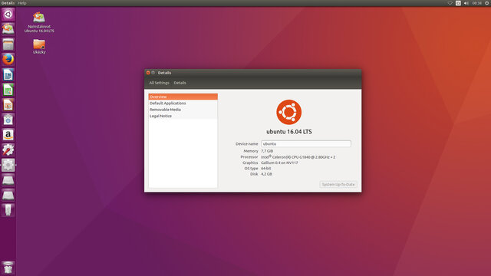
Task: Open the Nainstalovat Ubuntu 16.04 LTS desktop icon
Action: tap(39, 22)
